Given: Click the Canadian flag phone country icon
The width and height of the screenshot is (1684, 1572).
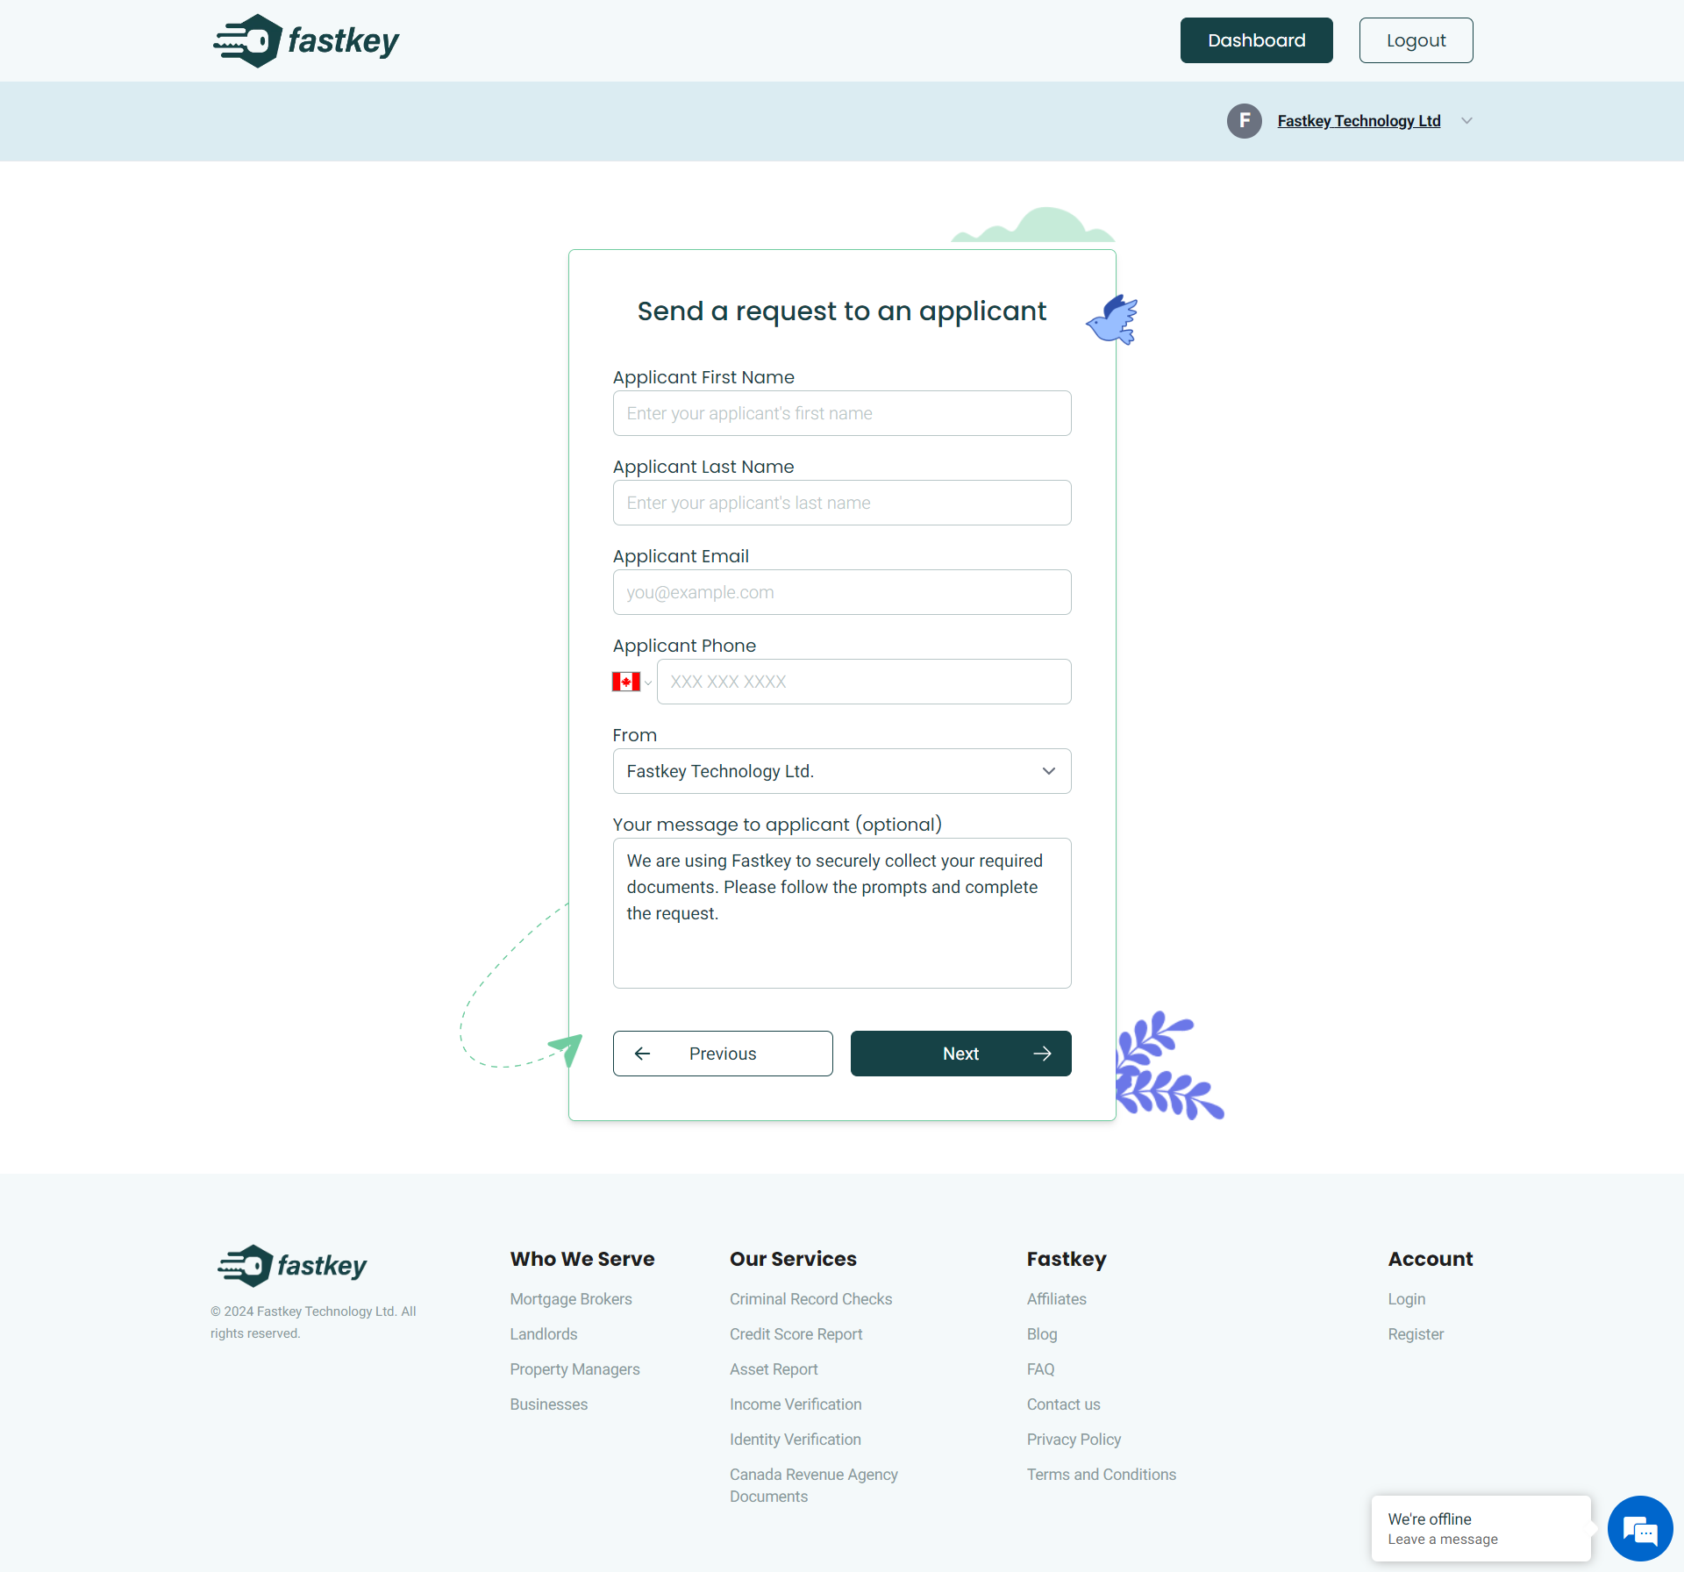Looking at the screenshot, I should [624, 682].
